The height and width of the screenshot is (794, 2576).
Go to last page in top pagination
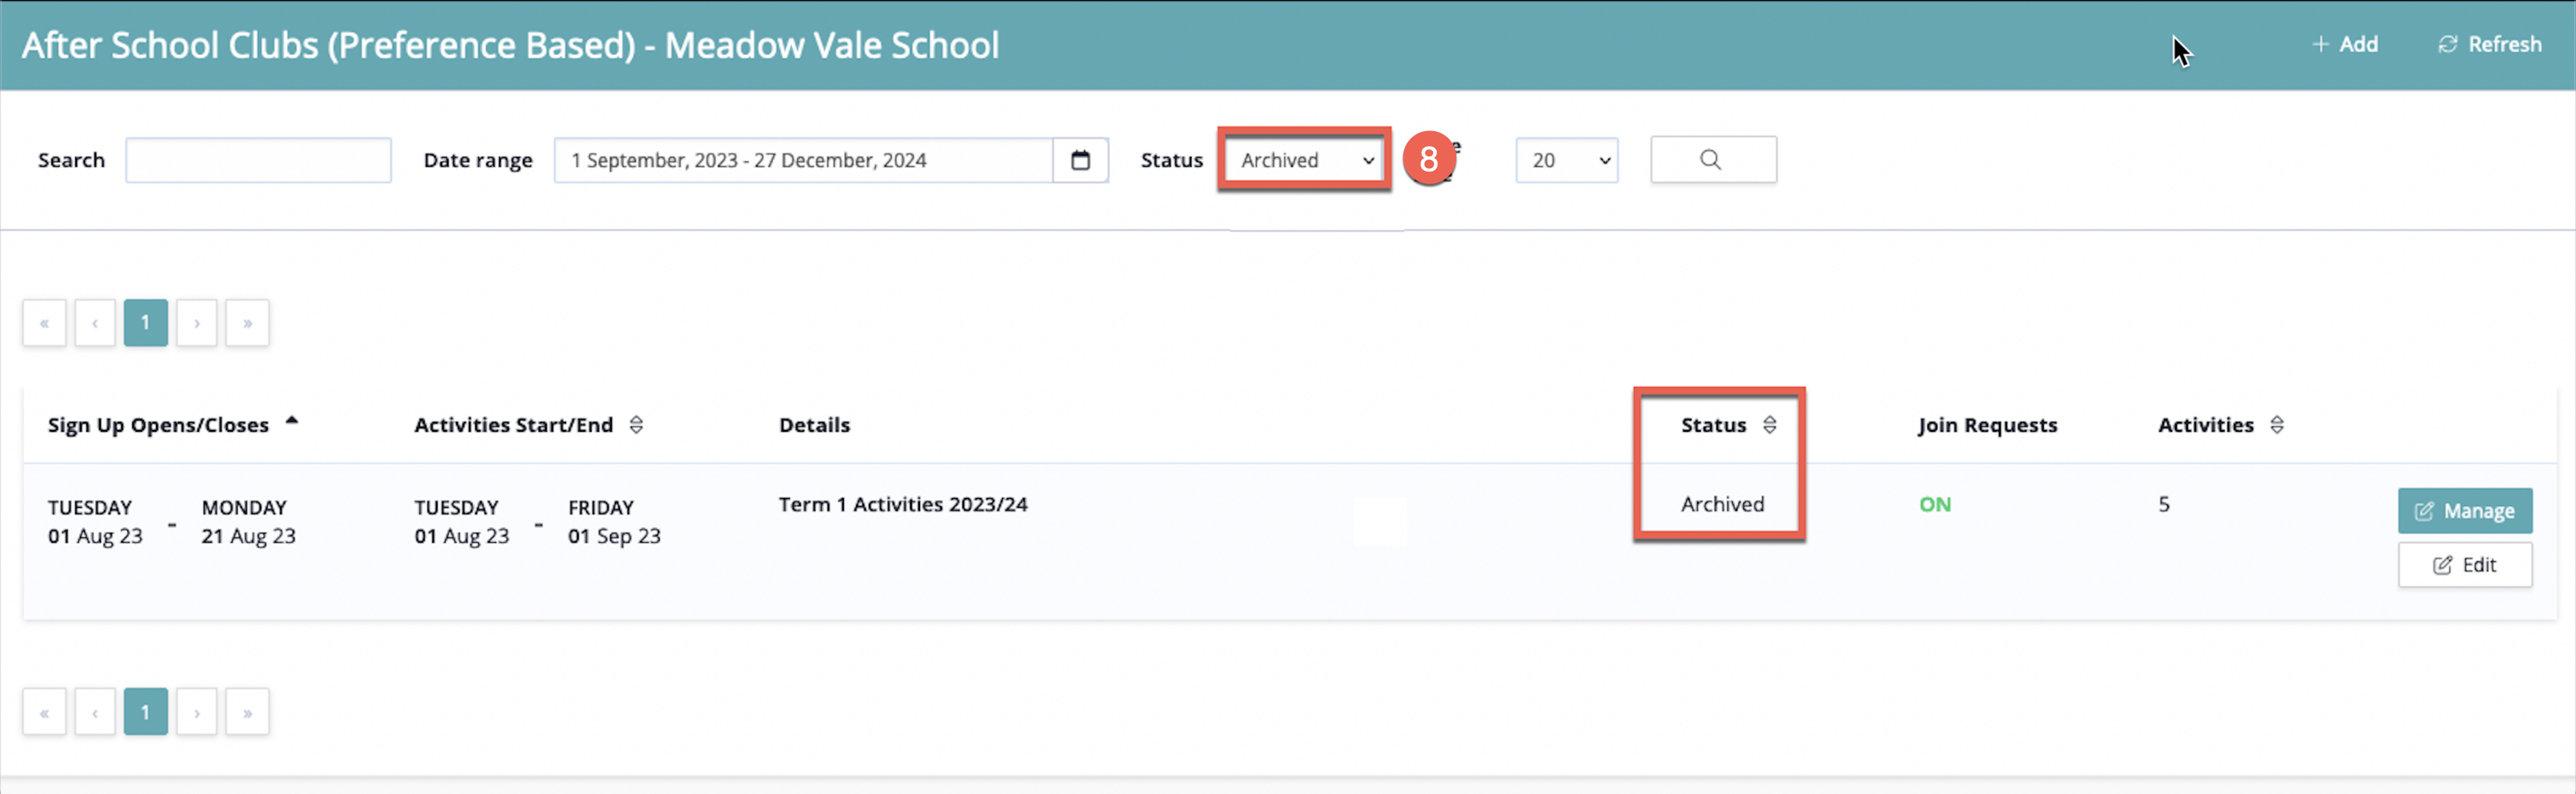247,323
